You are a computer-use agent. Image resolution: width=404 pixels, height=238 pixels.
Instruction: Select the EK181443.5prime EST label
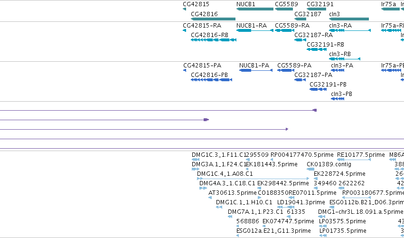click(272, 164)
